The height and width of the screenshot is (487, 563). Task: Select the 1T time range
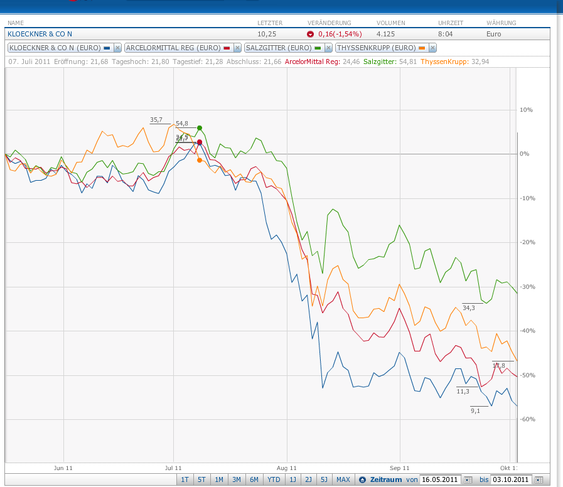[x=185, y=480]
